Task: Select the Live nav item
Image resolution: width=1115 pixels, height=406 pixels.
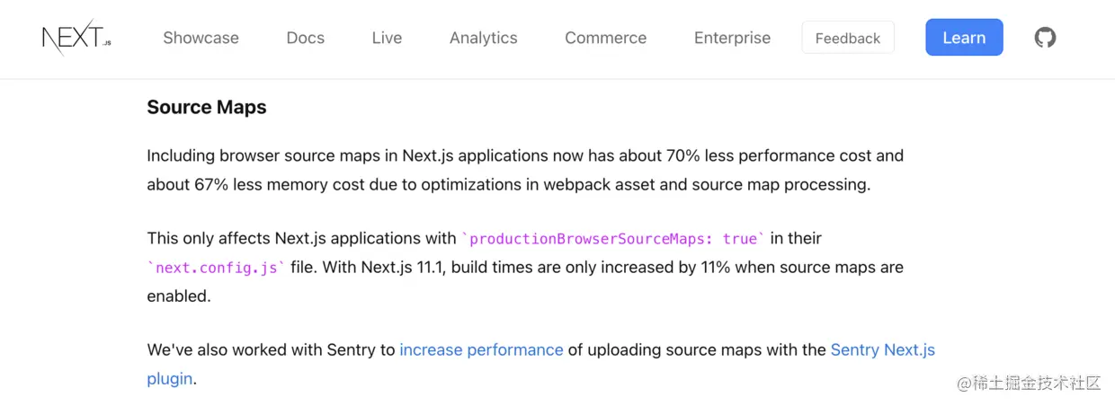Action: point(387,38)
